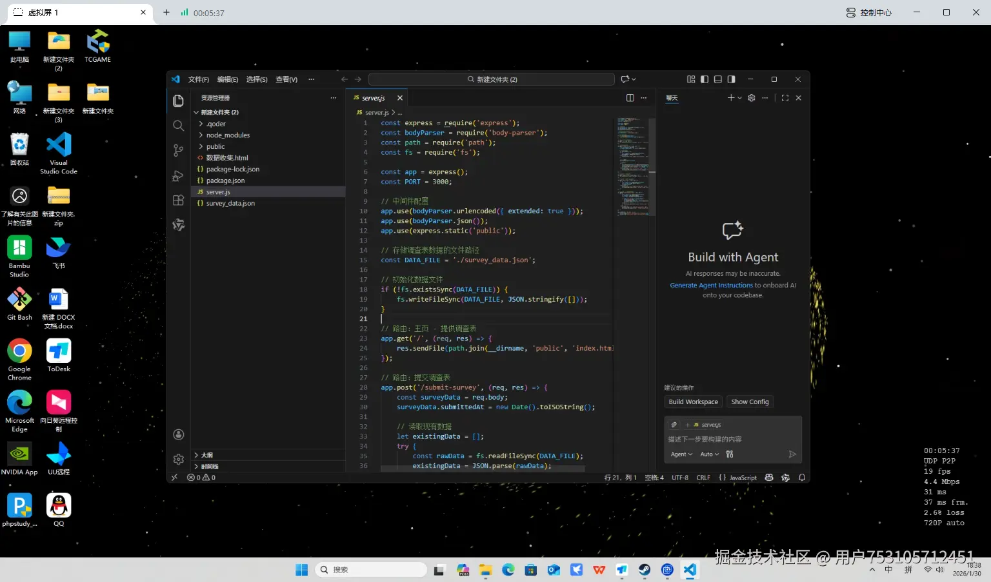Start a new chat with the plus icon
Screen dimensions: 991x582
pyautogui.click(x=731, y=98)
